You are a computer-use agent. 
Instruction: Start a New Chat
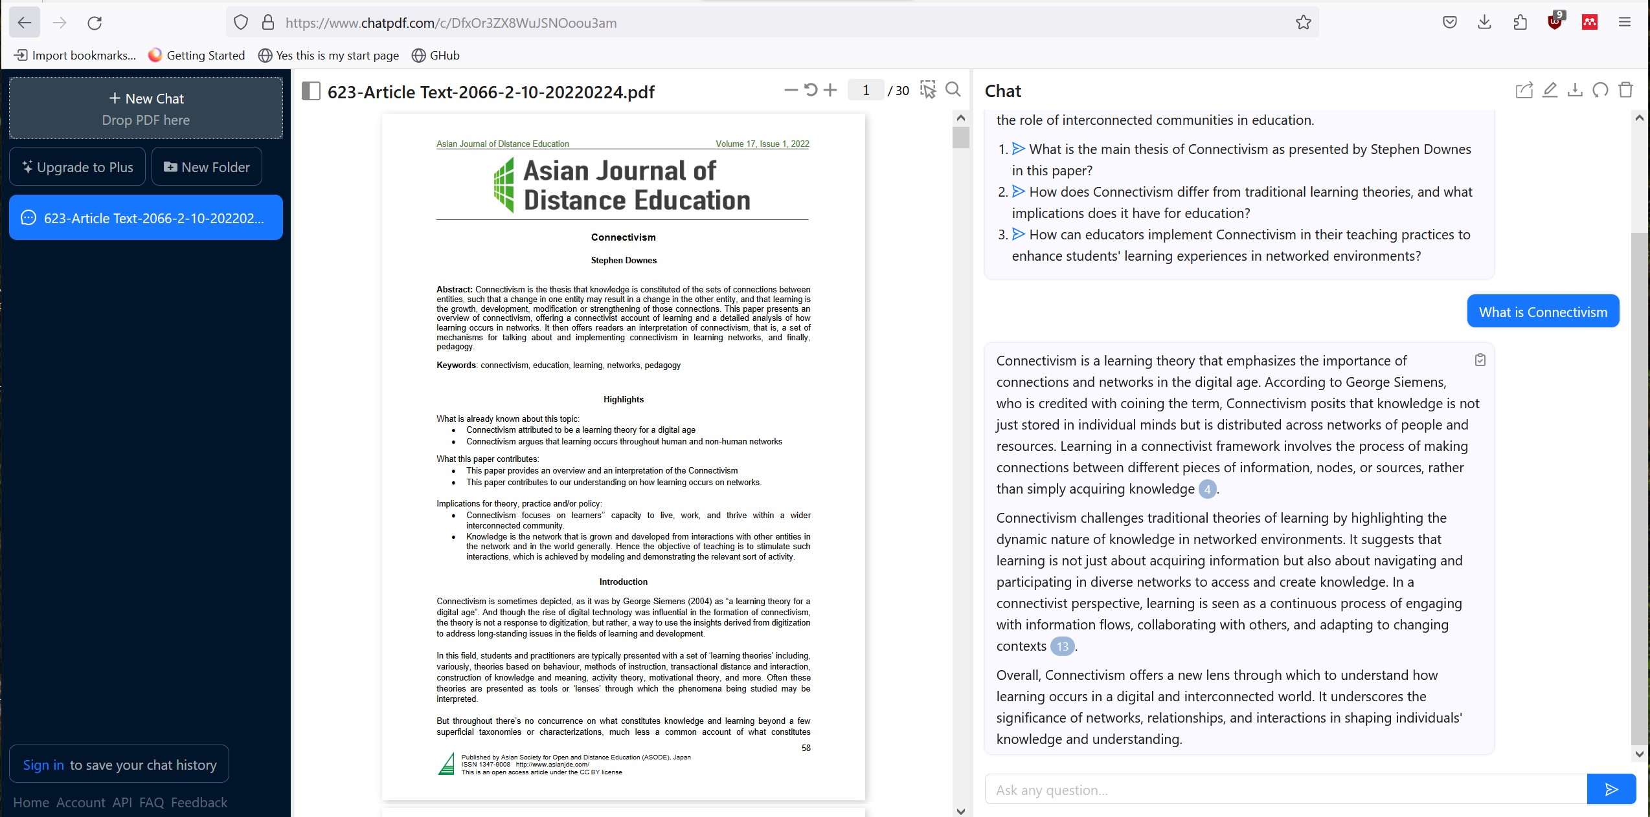click(x=146, y=98)
